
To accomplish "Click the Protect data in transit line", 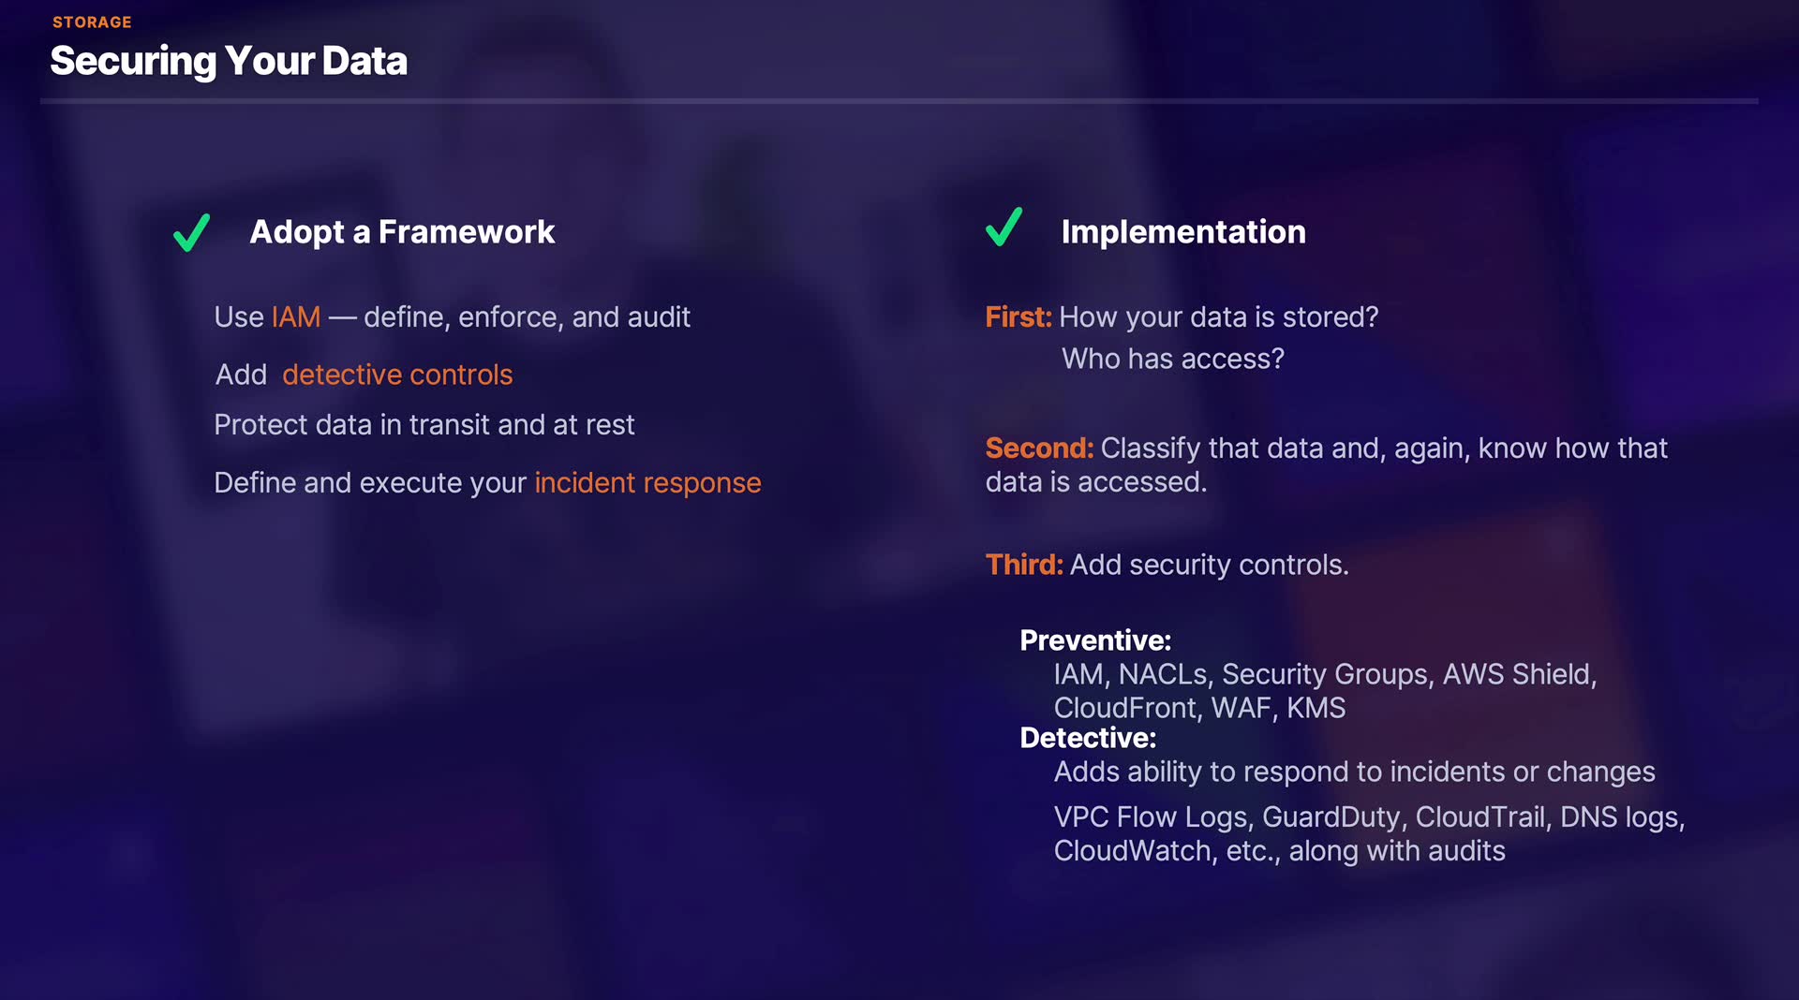I will [424, 425].
